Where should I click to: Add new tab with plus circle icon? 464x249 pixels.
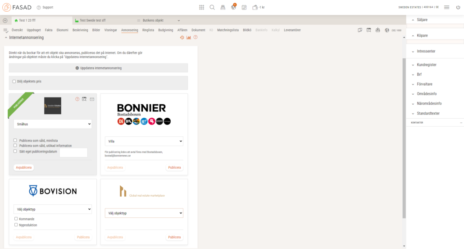click(5, 20)
